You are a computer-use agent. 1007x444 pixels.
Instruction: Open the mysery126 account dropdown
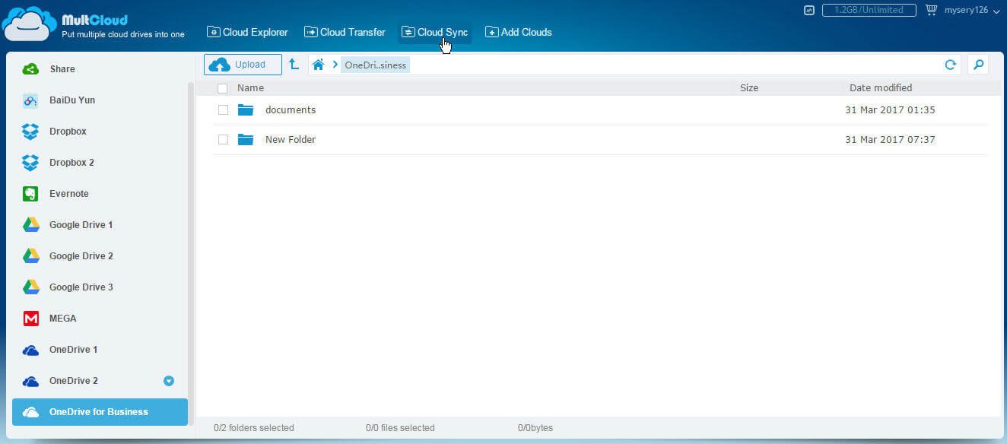click(972, 10)
